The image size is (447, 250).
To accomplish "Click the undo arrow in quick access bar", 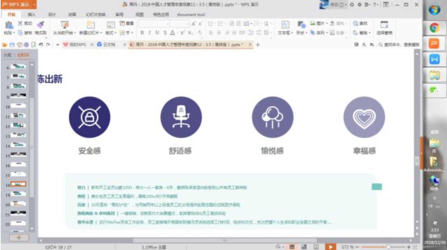I will coord(41,45).
